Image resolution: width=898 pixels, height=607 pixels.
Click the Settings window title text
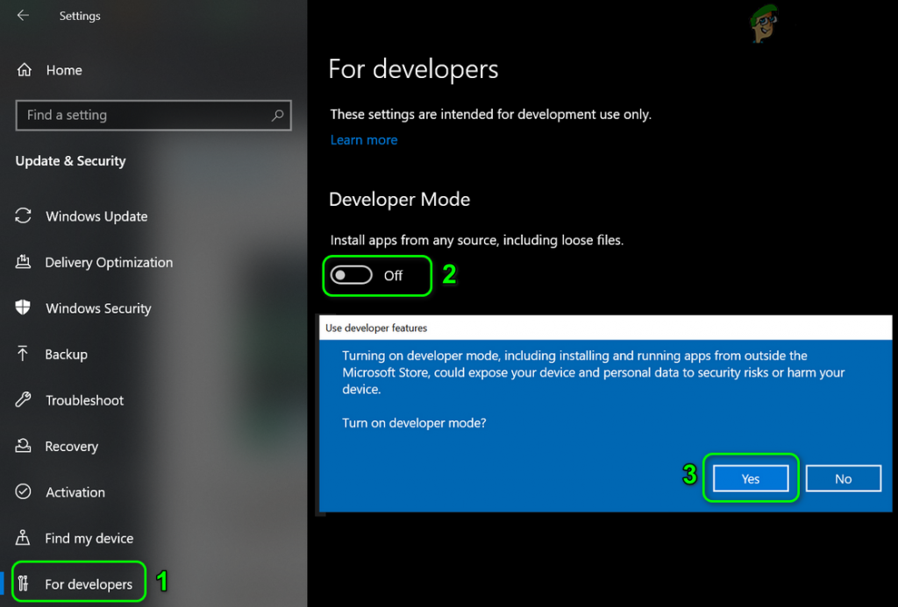80,16
